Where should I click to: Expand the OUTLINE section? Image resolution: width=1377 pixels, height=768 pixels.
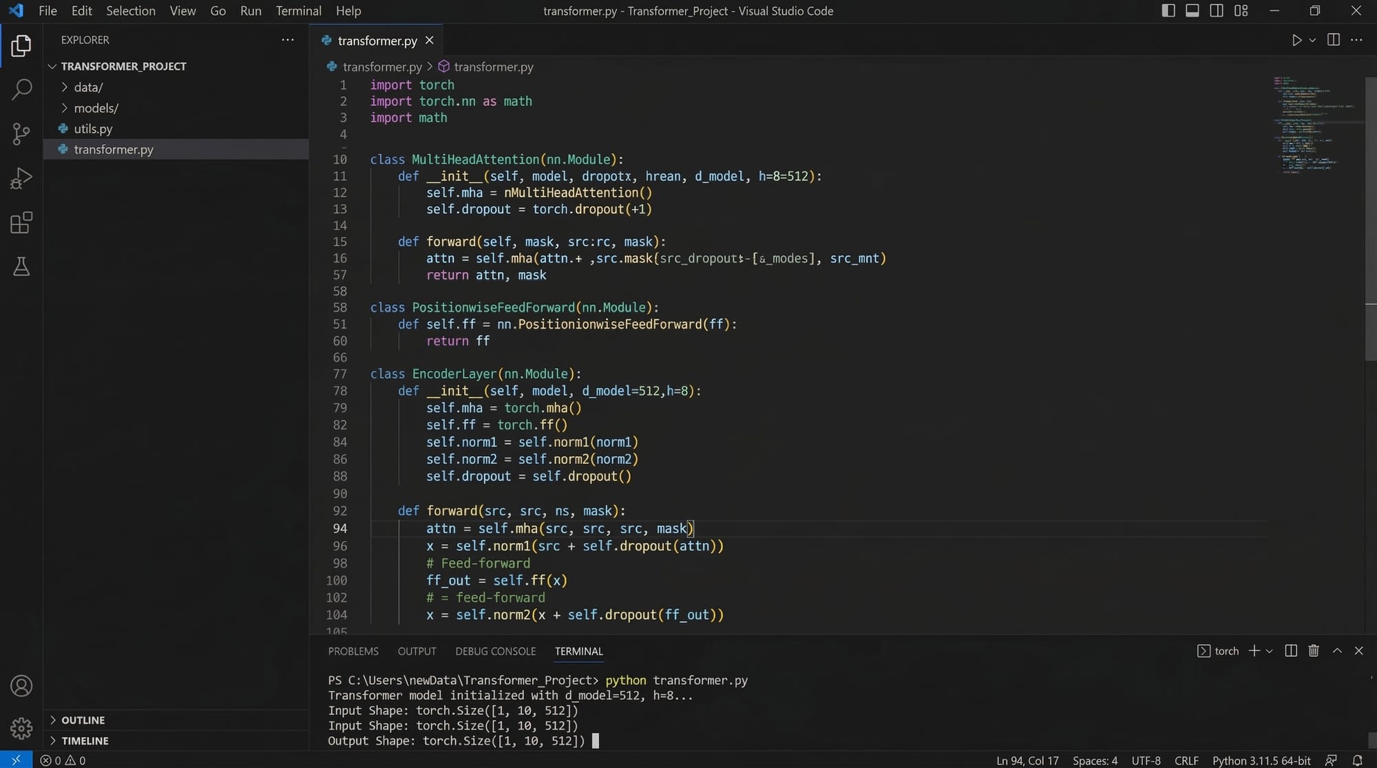[x=83, y=720]
